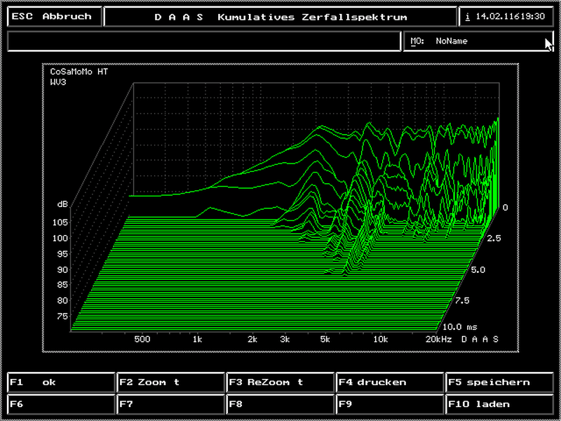Image resolution: width=561 pixels, height=421 pixels.
Task: Click the 105 dB level axis label
Action: click(60, 222)
